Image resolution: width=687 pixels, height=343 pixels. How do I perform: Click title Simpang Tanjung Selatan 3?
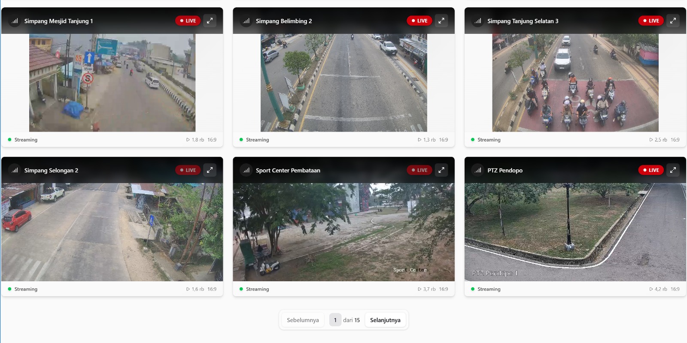pyautogui.click(x=523, y=21)
